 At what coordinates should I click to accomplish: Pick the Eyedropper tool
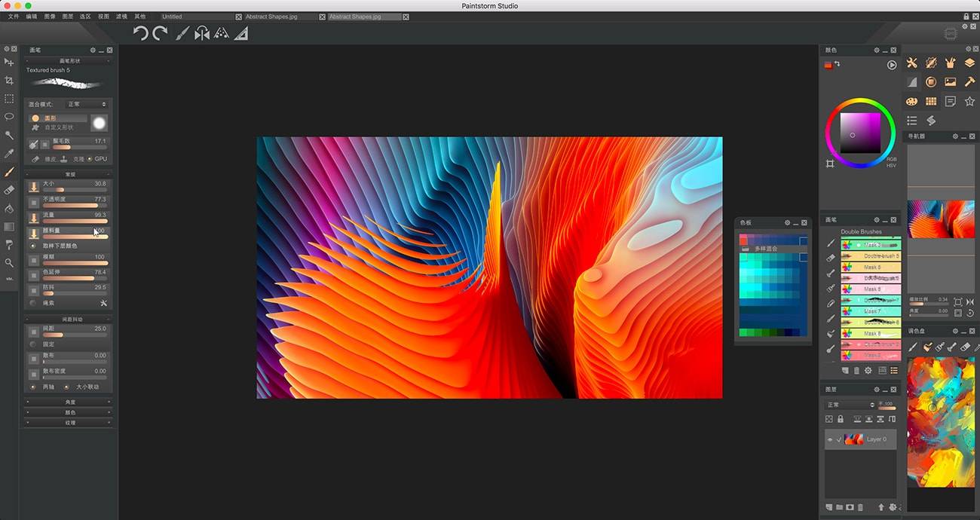pos(9,154)
